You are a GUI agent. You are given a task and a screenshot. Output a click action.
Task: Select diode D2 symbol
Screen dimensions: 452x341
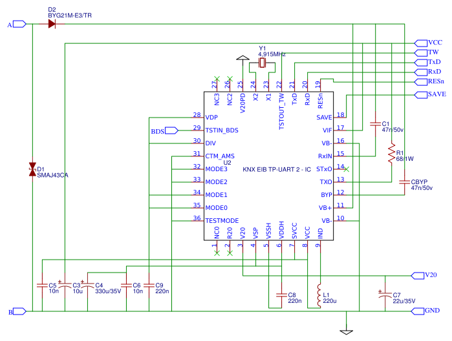pos(52,24)
